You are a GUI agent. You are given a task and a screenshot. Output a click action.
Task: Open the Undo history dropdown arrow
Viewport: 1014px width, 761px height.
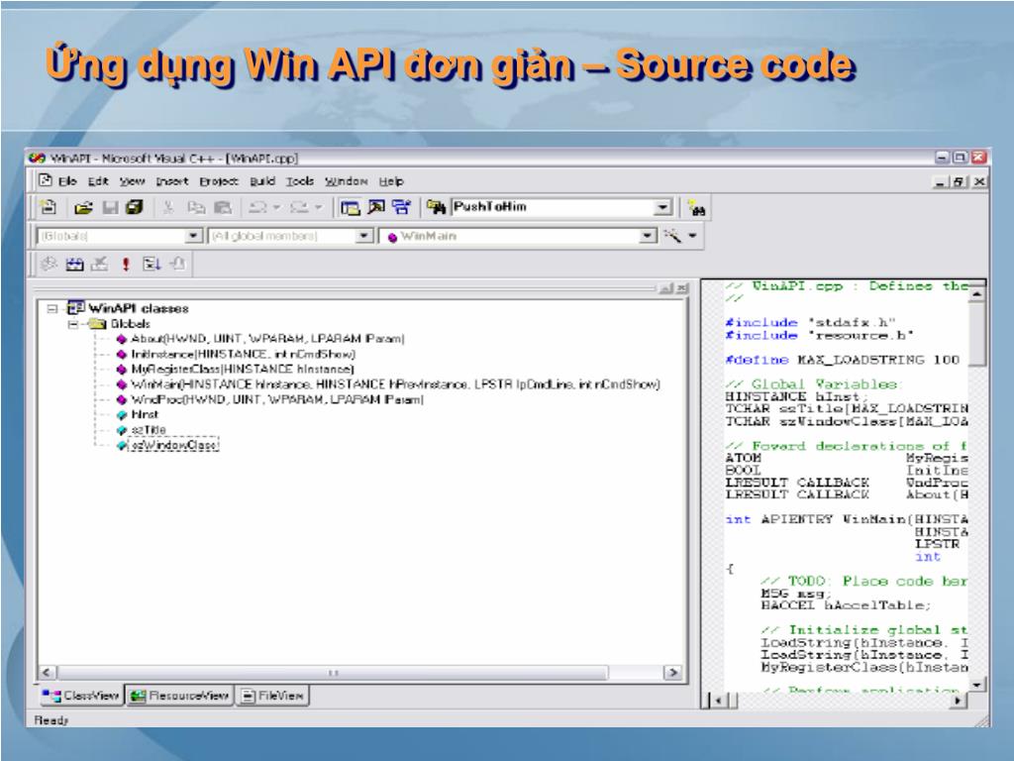[x=277, y=207]
